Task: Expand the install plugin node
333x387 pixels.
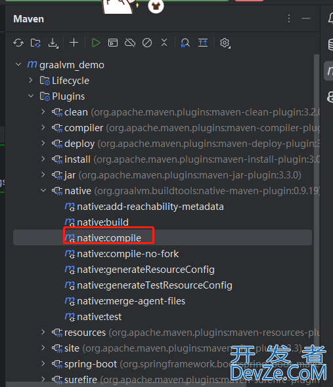Action: click(43, 159)
